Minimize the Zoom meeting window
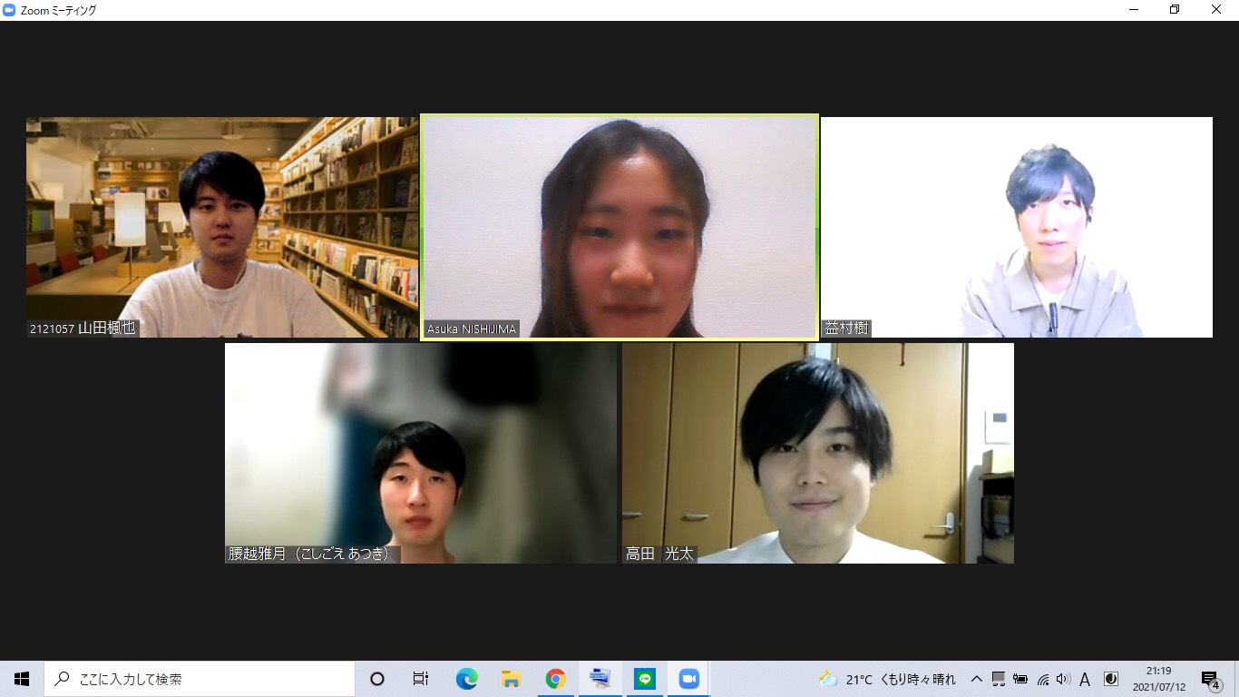 (1134, 10)
